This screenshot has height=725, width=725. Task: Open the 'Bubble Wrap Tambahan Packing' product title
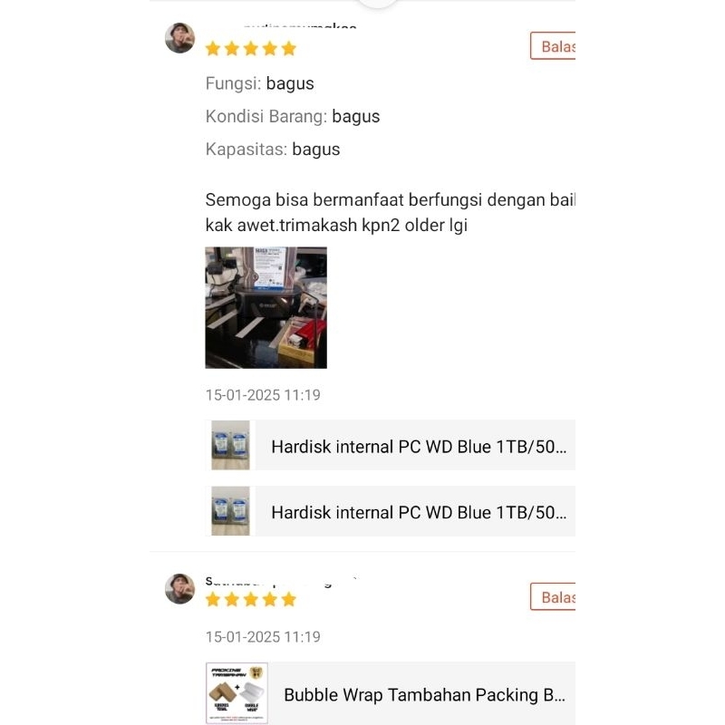(424, 695)
